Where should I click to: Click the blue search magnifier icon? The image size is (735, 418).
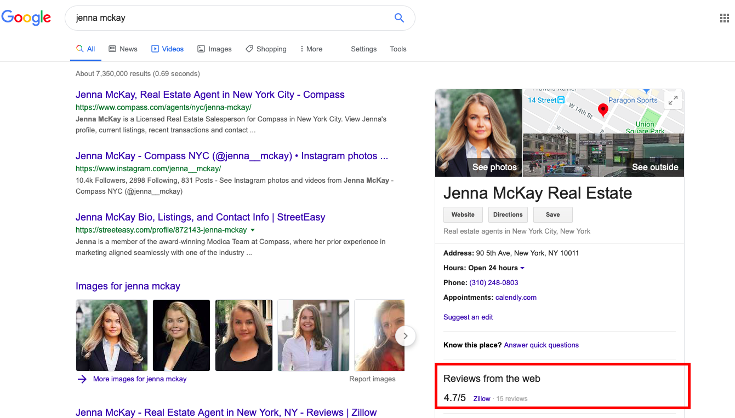(x=399, y=18)
